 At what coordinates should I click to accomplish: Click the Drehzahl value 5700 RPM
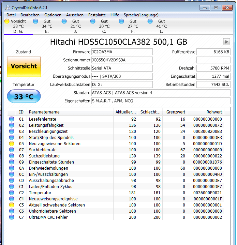tap(213, 68)
